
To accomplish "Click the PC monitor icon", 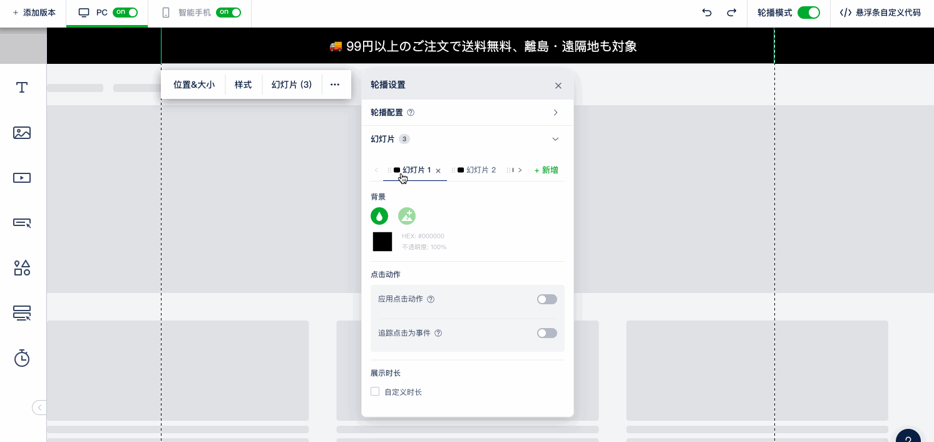I will (84, 13).
